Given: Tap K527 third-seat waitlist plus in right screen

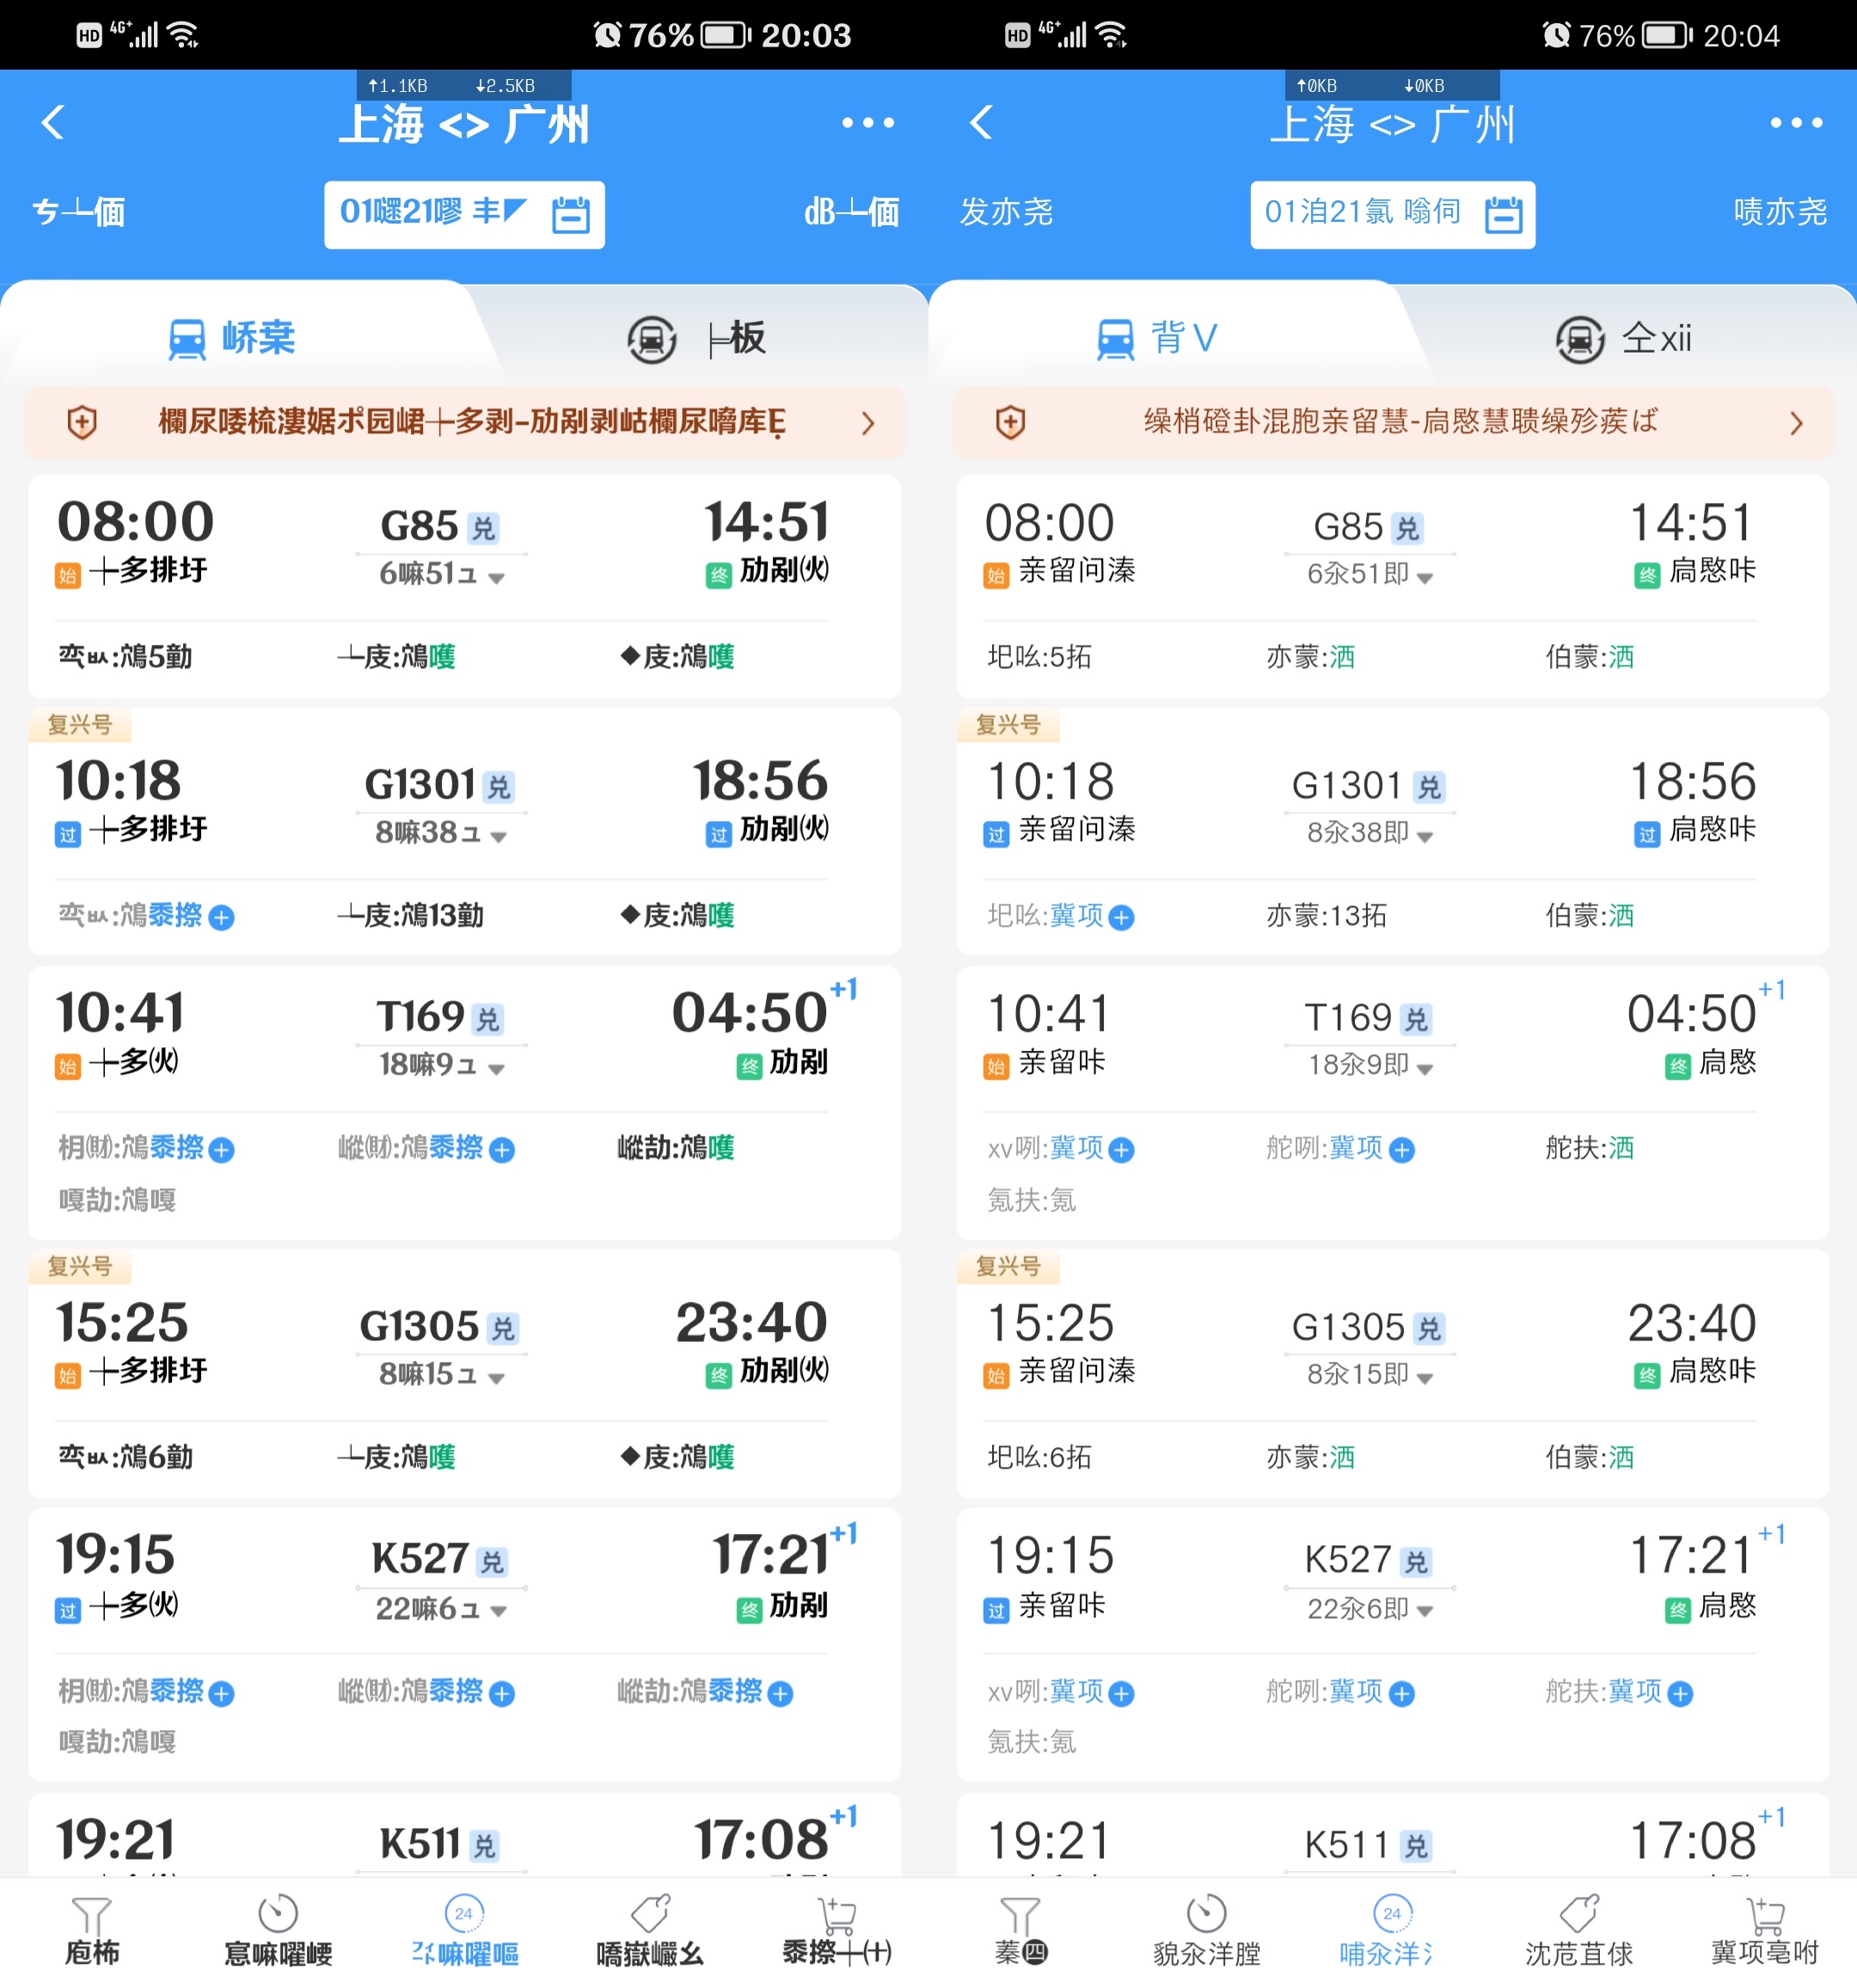Looking at the screenshot, I should pos(1681,1694).
